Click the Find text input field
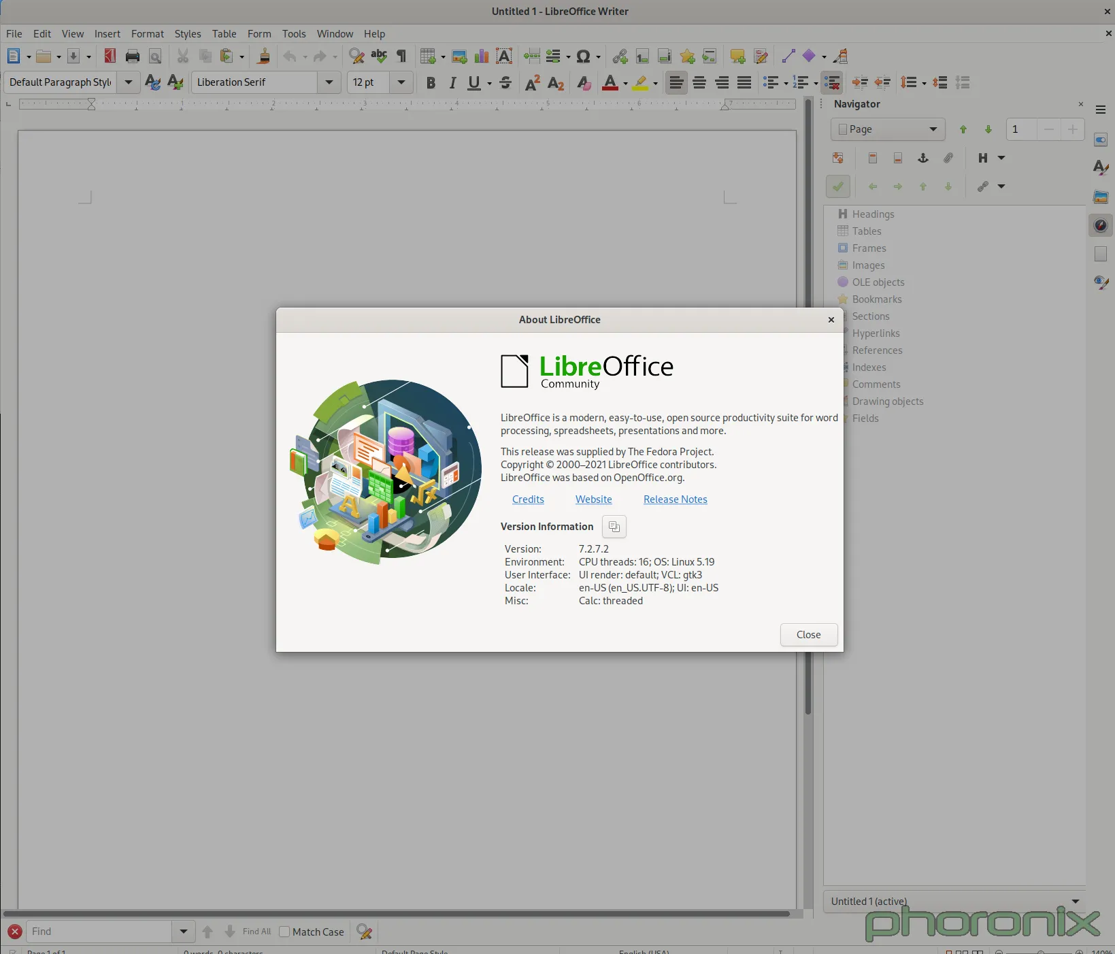Viewport: 1115px width, 954px height. pyautogui.click(x=99, y=932)
